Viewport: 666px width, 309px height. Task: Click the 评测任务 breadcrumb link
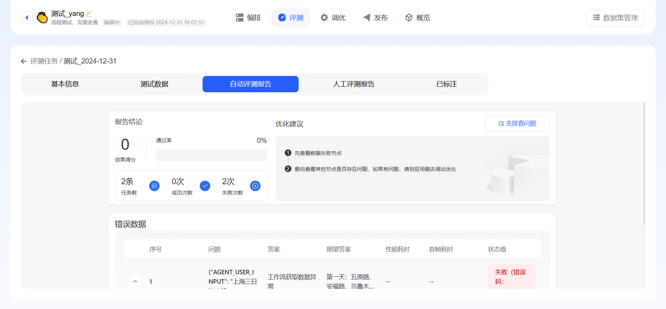point(44,61)
